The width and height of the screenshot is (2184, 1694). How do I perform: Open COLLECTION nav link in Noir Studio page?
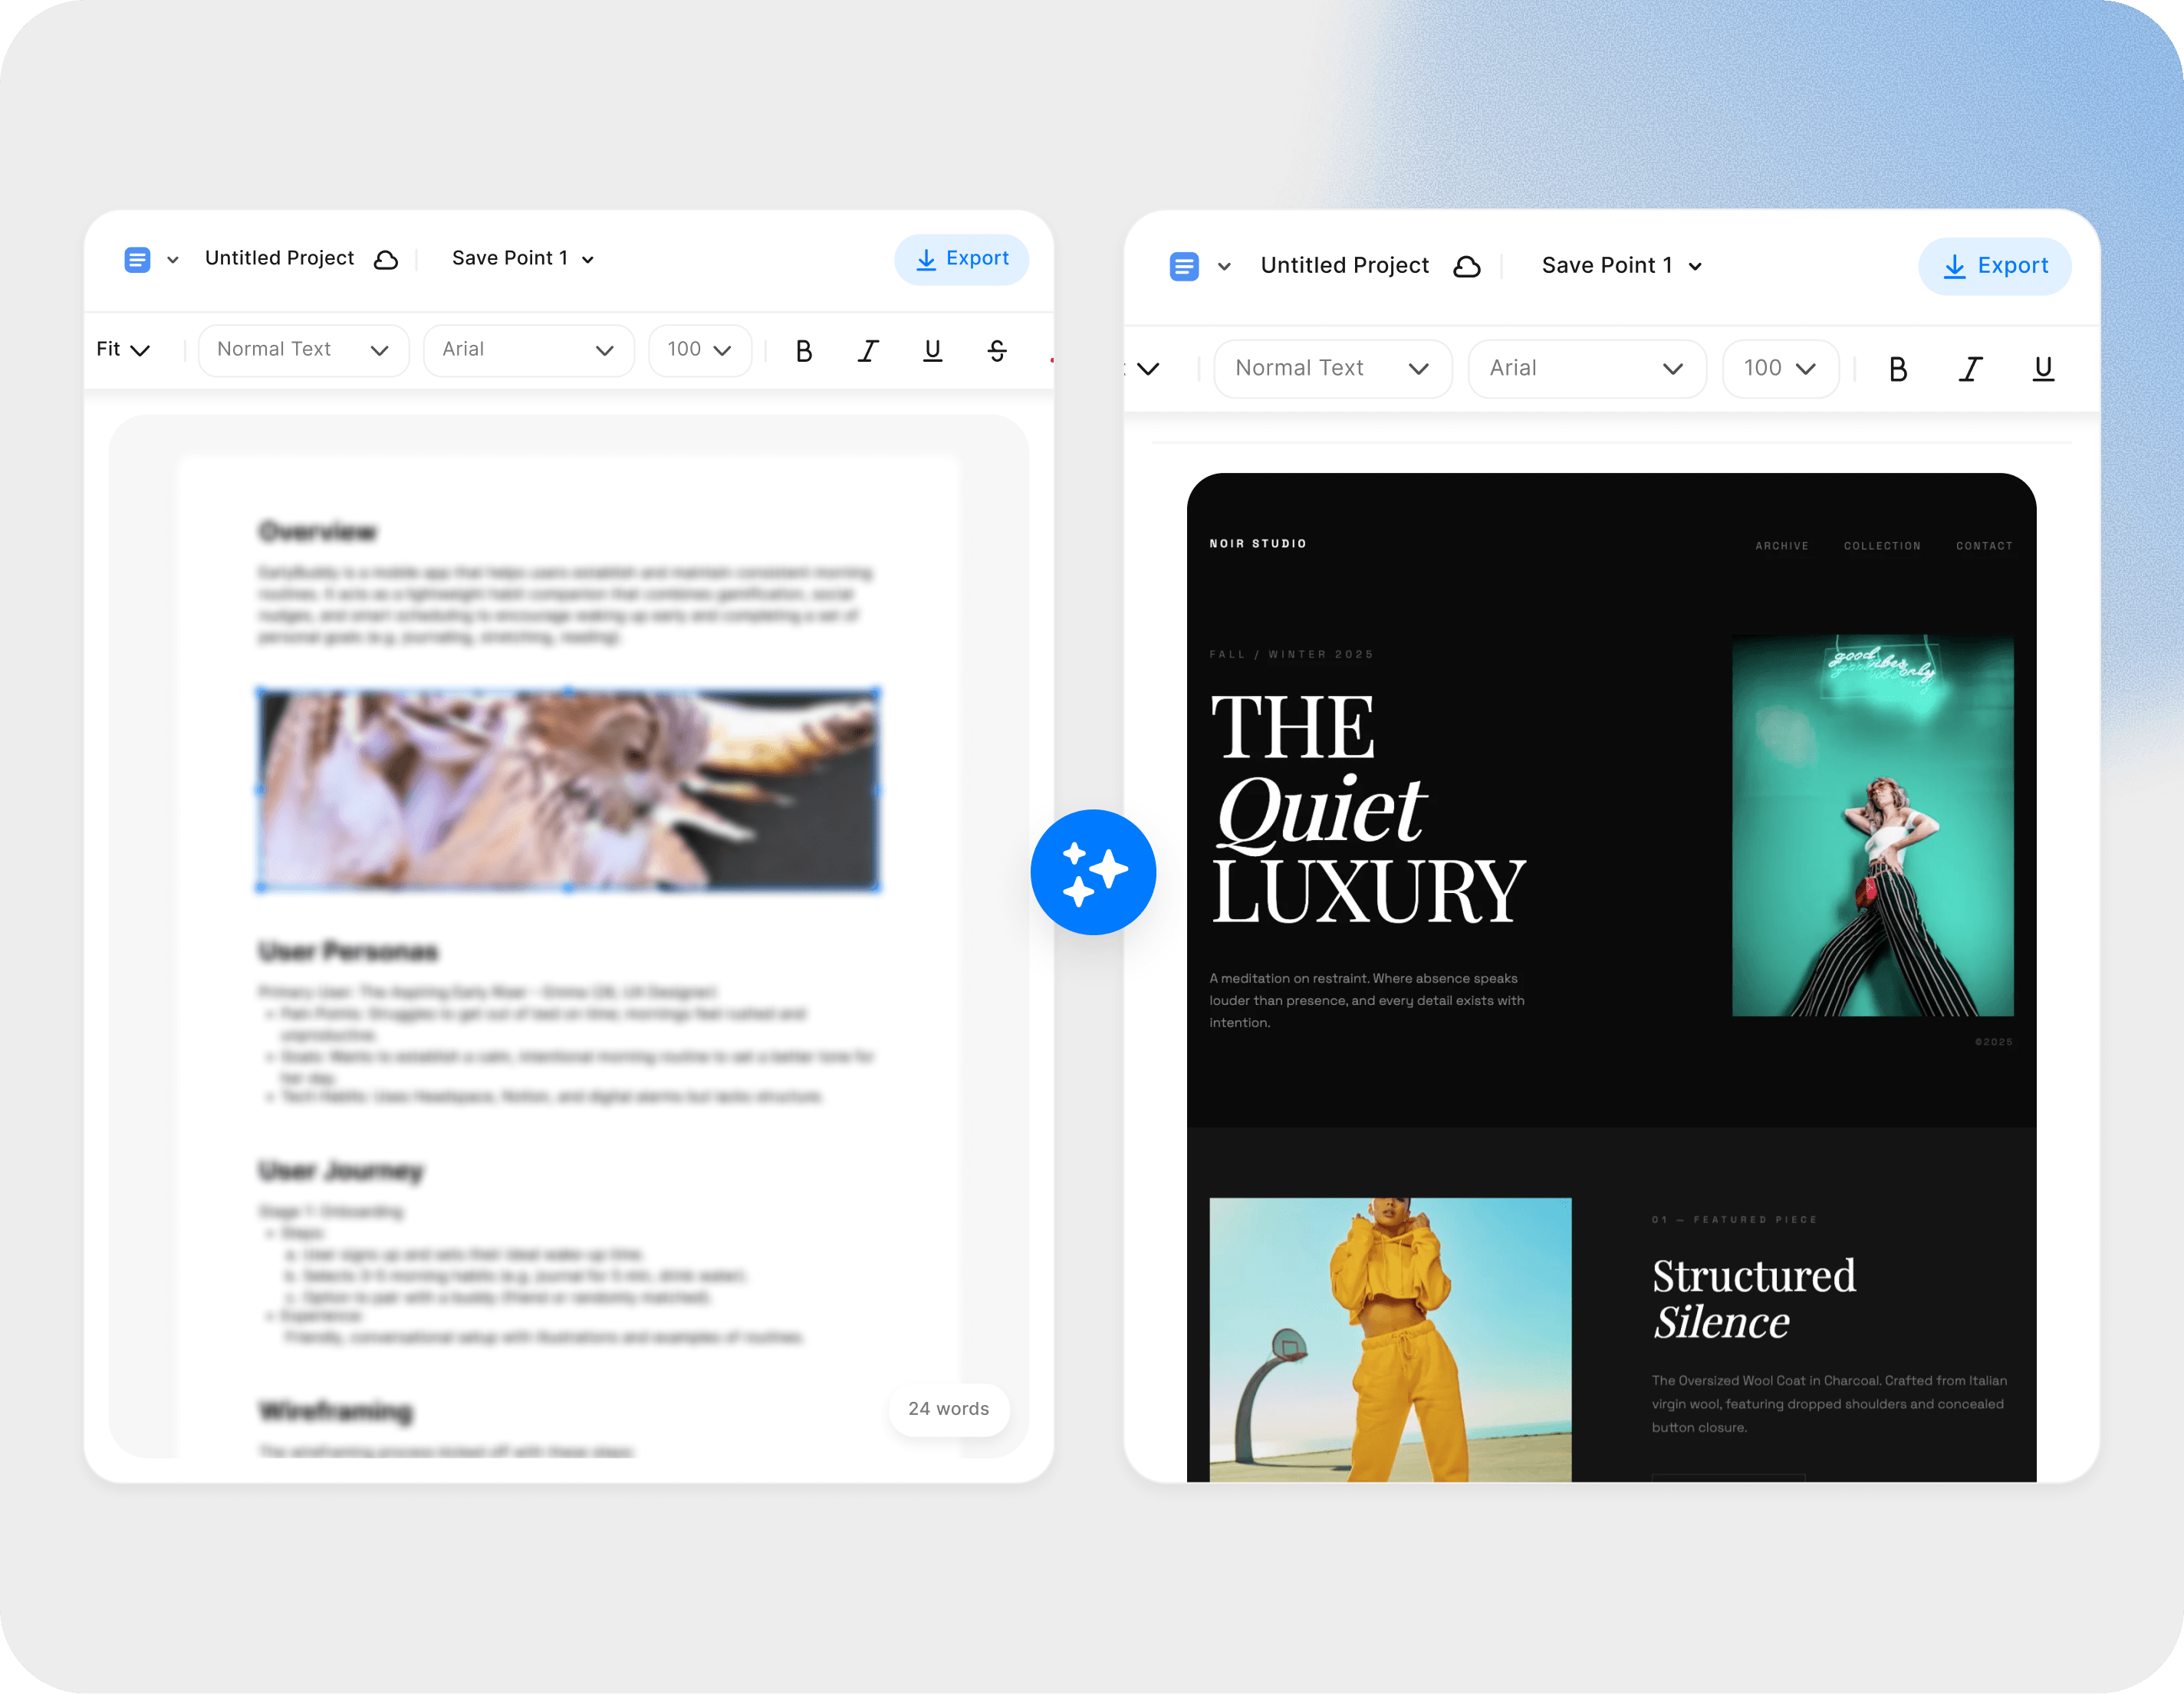tap(1882, 546)
